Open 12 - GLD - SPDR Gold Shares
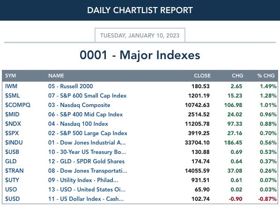 [x=86, y=161]
